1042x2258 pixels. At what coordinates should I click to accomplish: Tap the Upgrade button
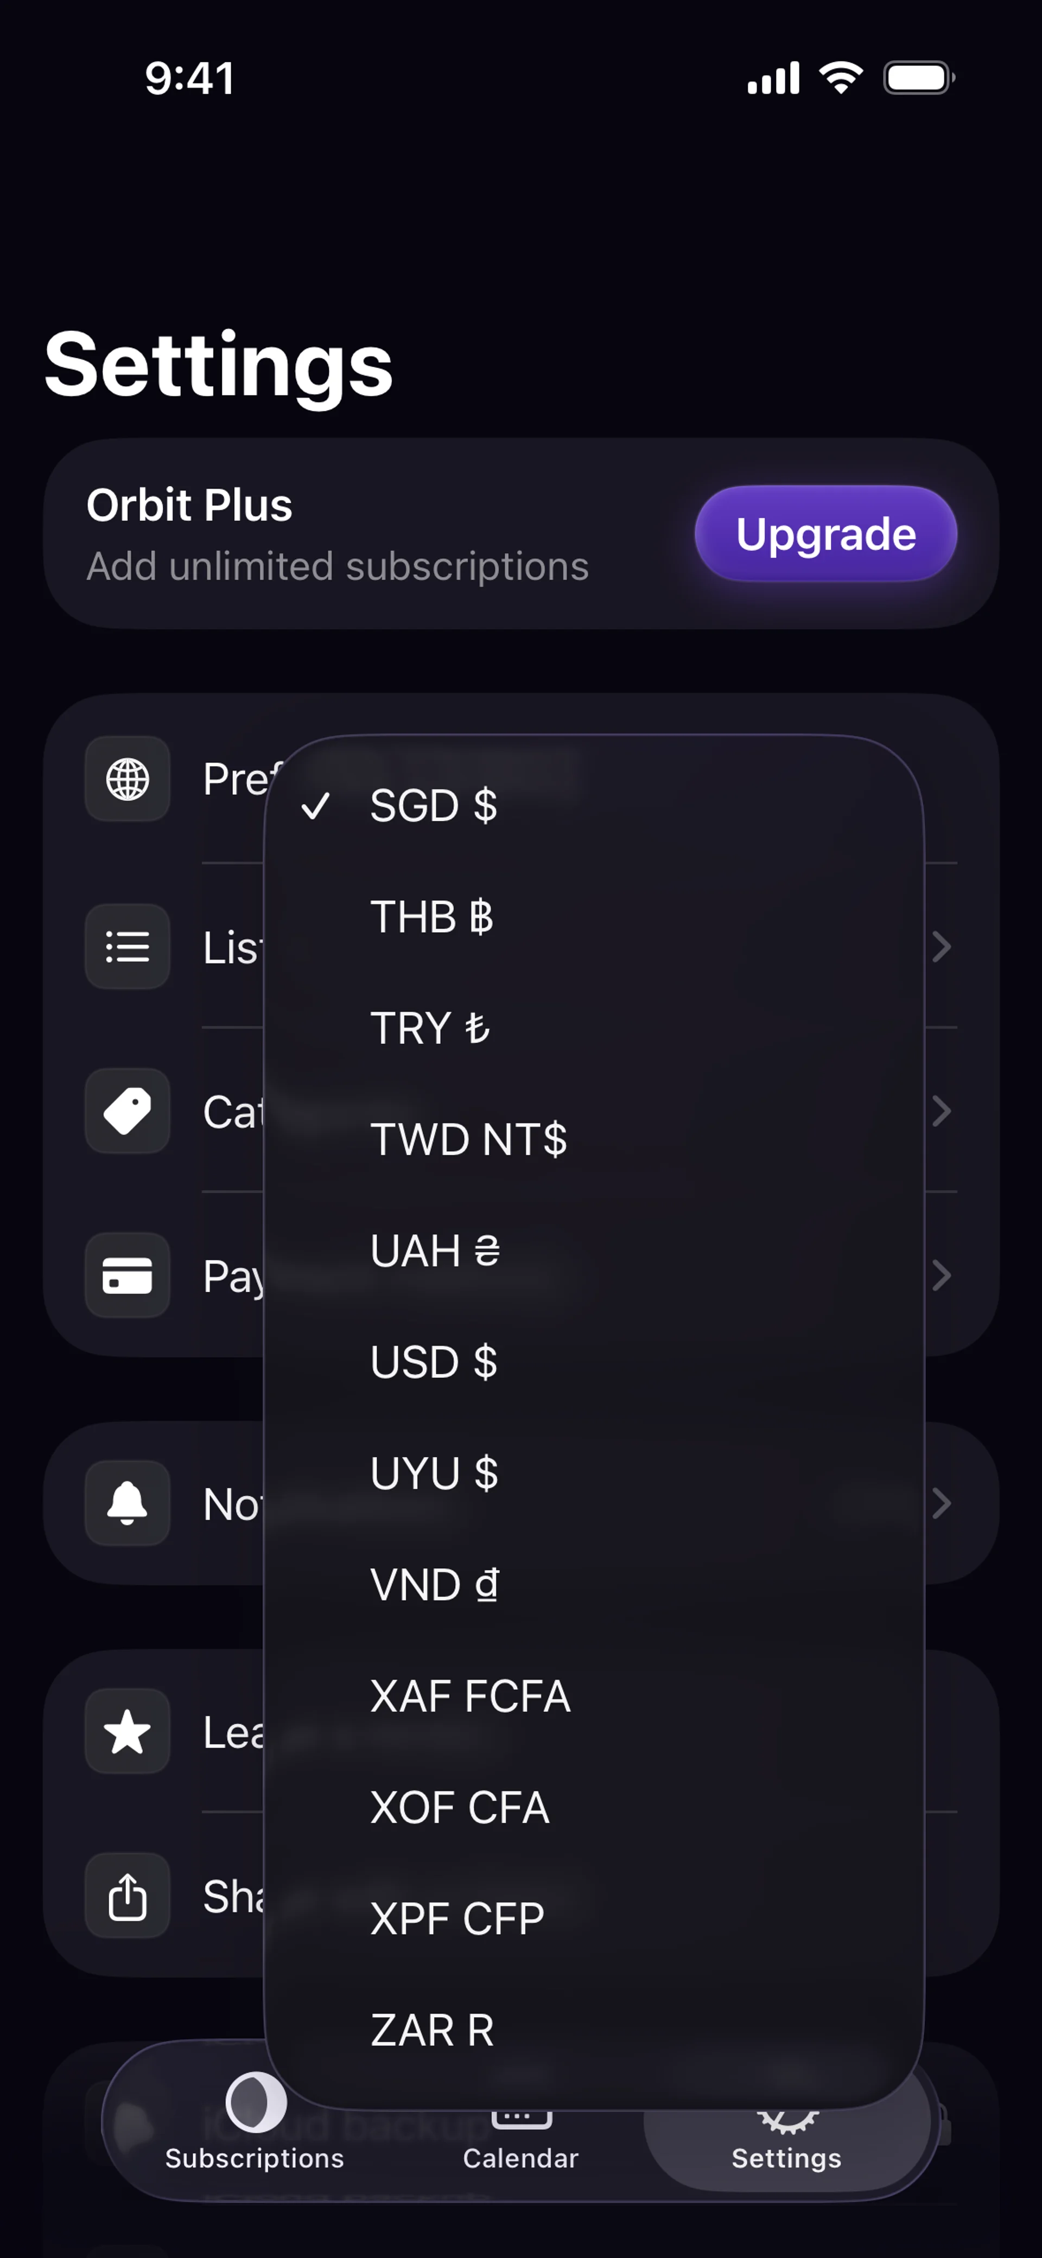(x=825, y=534)
